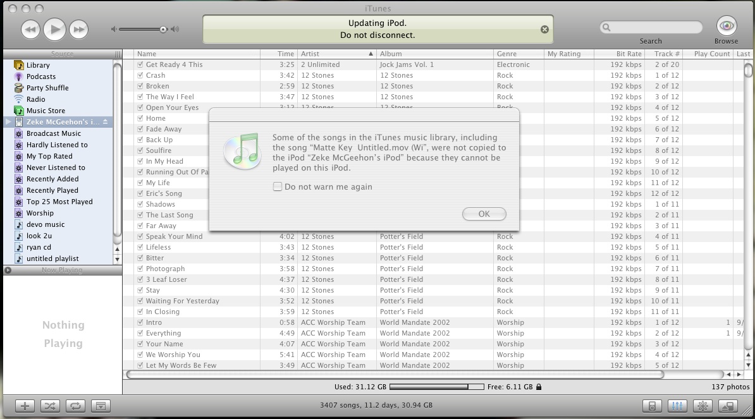Toggle Artist column sort direction
This screenshot has height=419, width=755.
336,54
